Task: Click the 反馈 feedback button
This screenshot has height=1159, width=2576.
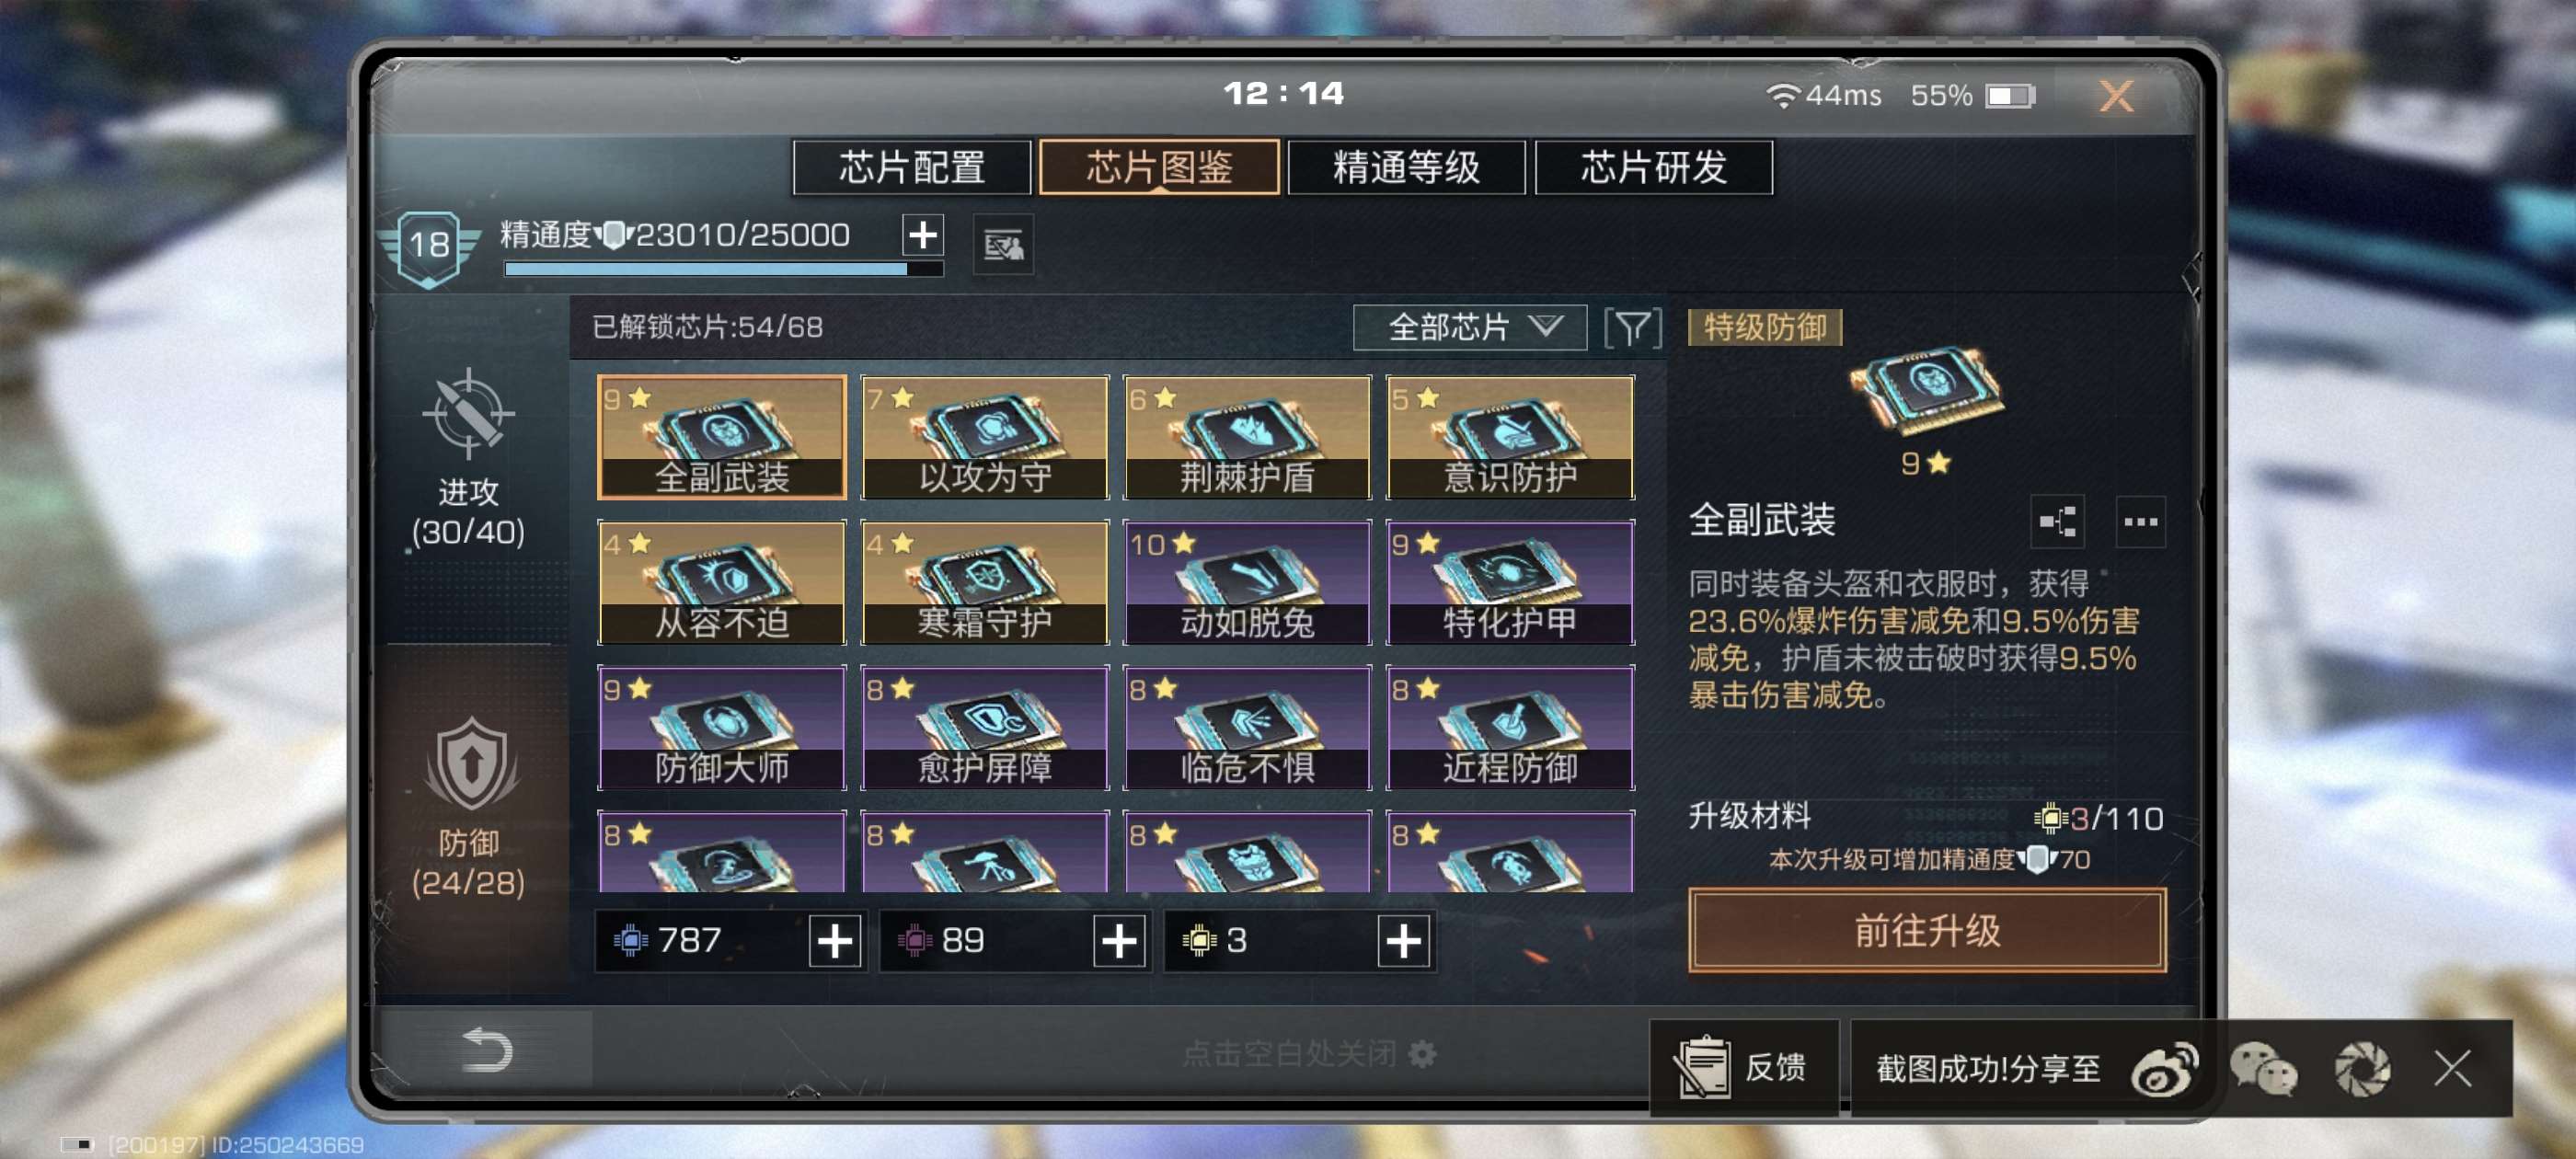Action: pyautogui.click(x=1743, y=1067)
